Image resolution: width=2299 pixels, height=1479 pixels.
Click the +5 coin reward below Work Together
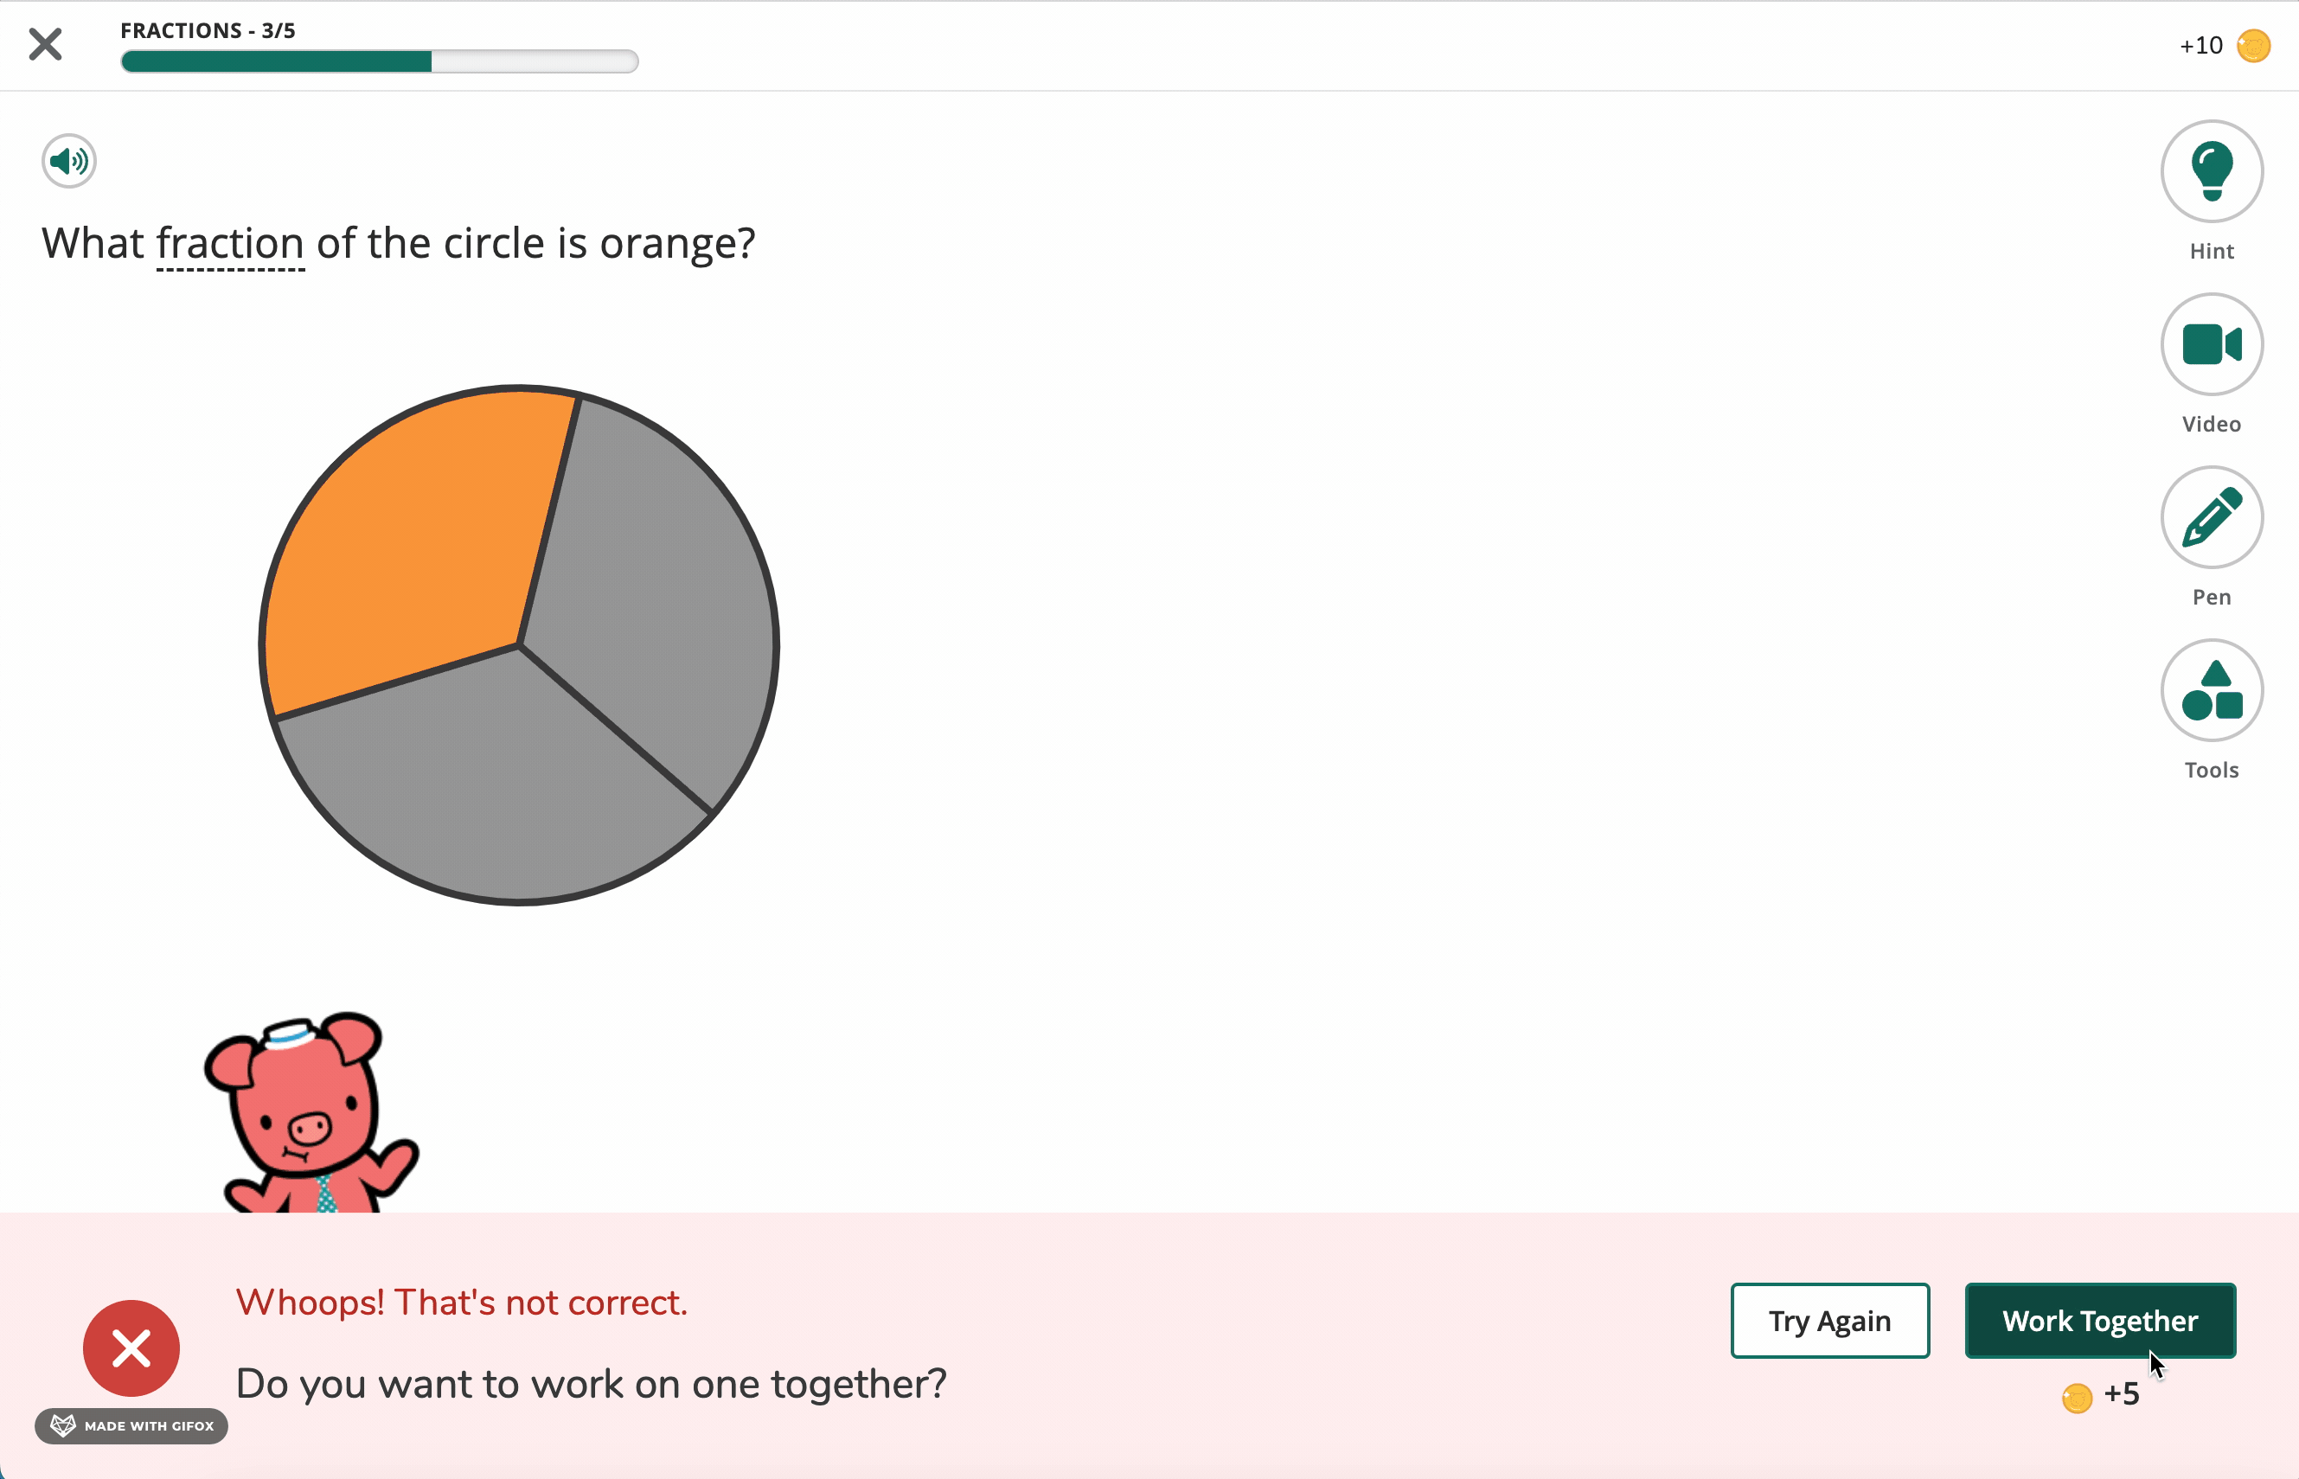point(2100,1394)
